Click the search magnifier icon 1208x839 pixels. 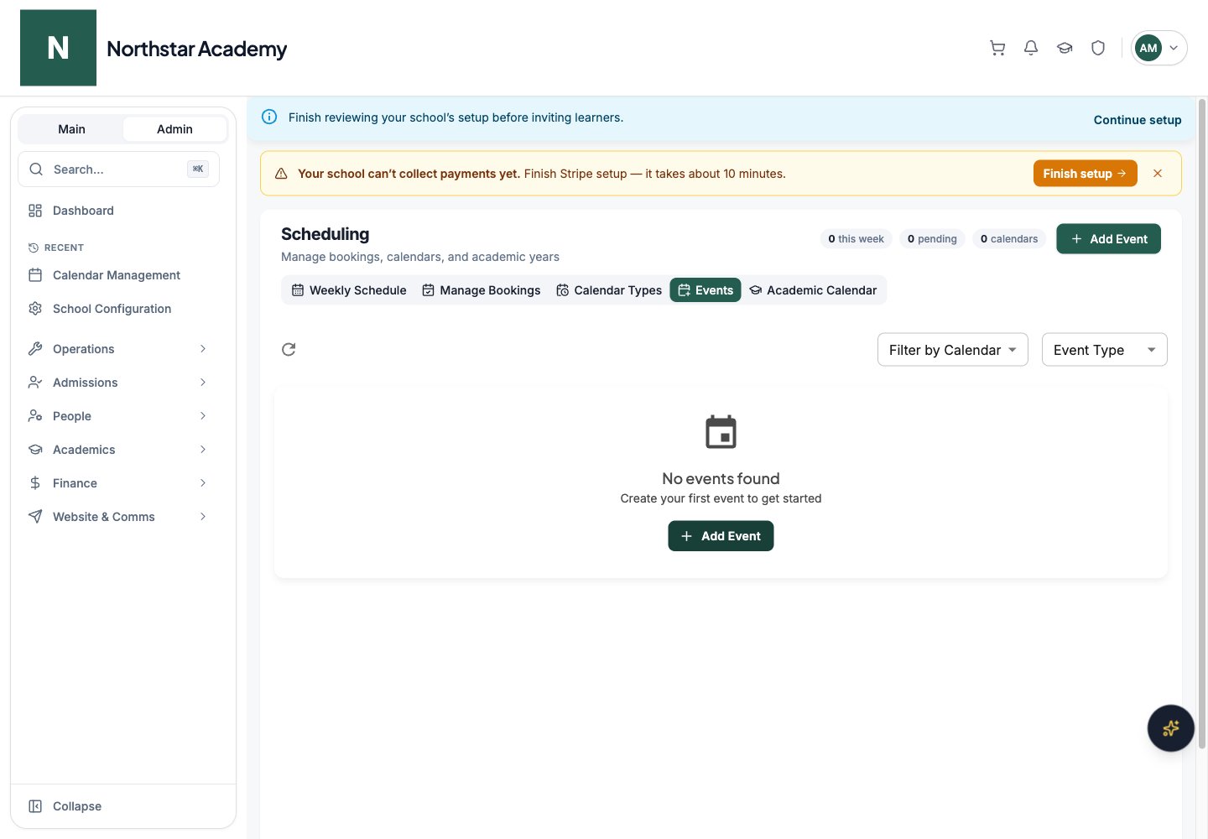[36, 169]
